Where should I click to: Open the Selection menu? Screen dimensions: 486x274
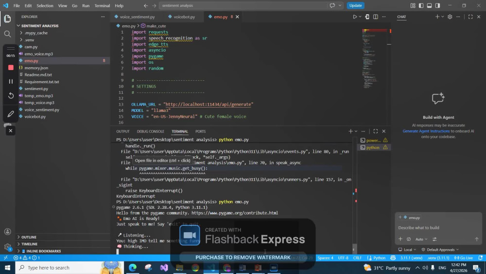[45, 5]
